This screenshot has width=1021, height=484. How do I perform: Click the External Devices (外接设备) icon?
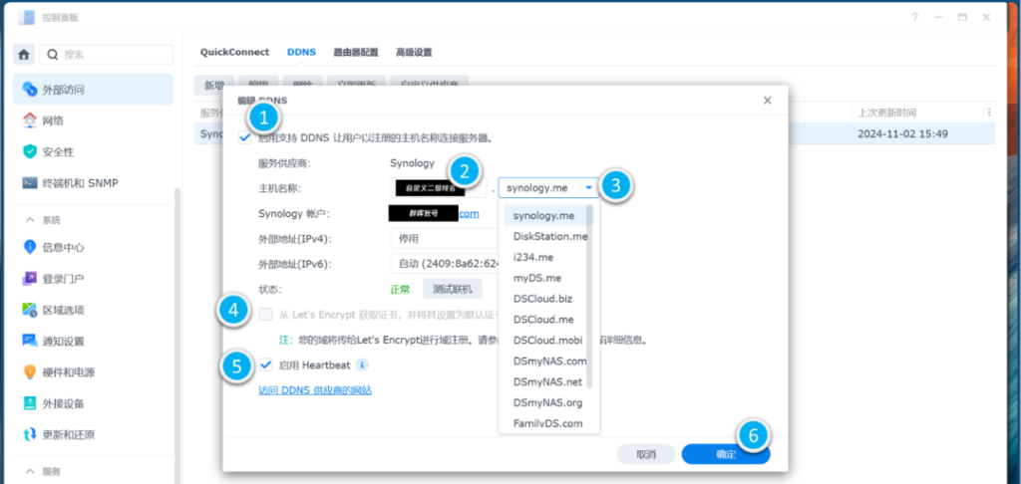coord(29,403)
